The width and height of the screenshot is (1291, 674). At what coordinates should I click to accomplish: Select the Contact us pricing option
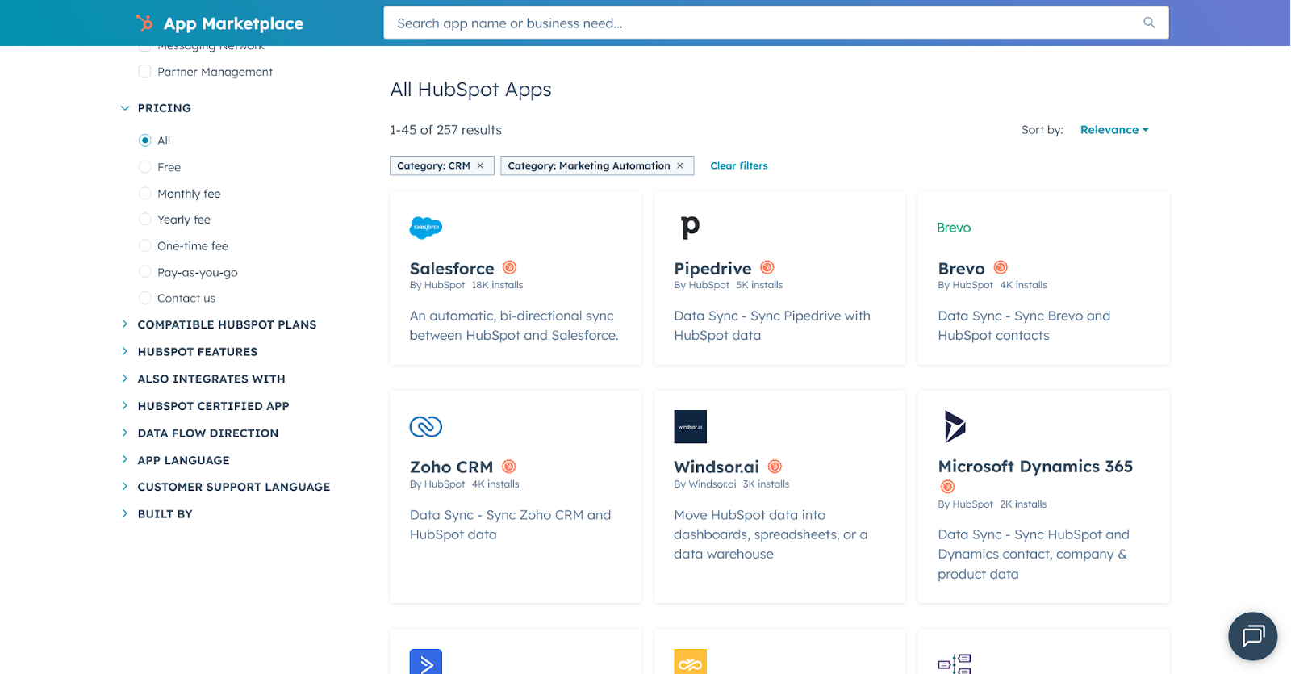point(145,298)
